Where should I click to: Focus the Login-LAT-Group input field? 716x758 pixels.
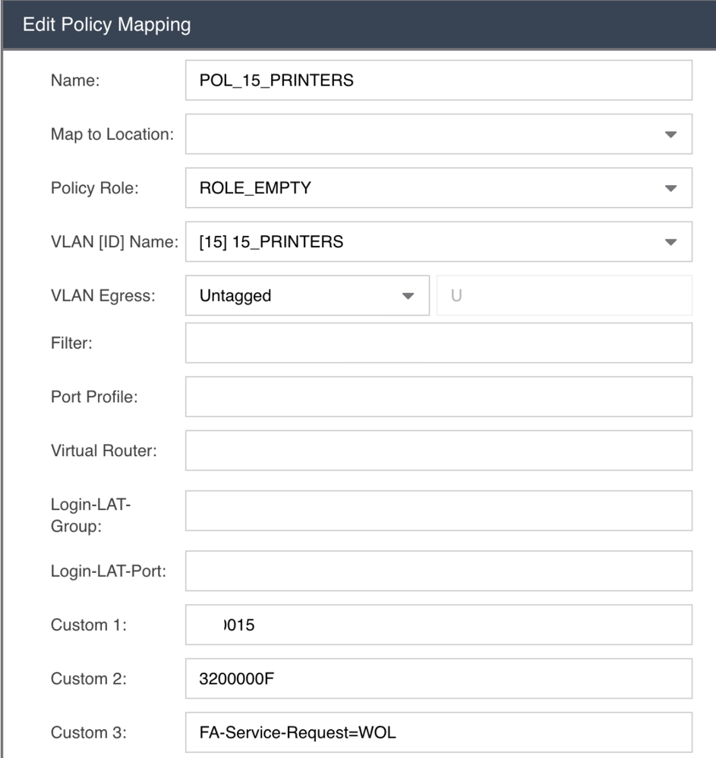[x=439, y=511]
